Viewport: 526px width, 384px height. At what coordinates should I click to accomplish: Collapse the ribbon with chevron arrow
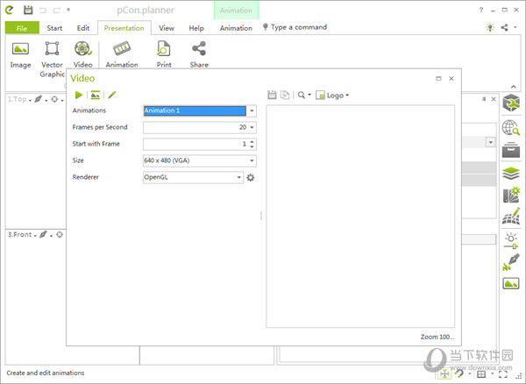(513, 87)
